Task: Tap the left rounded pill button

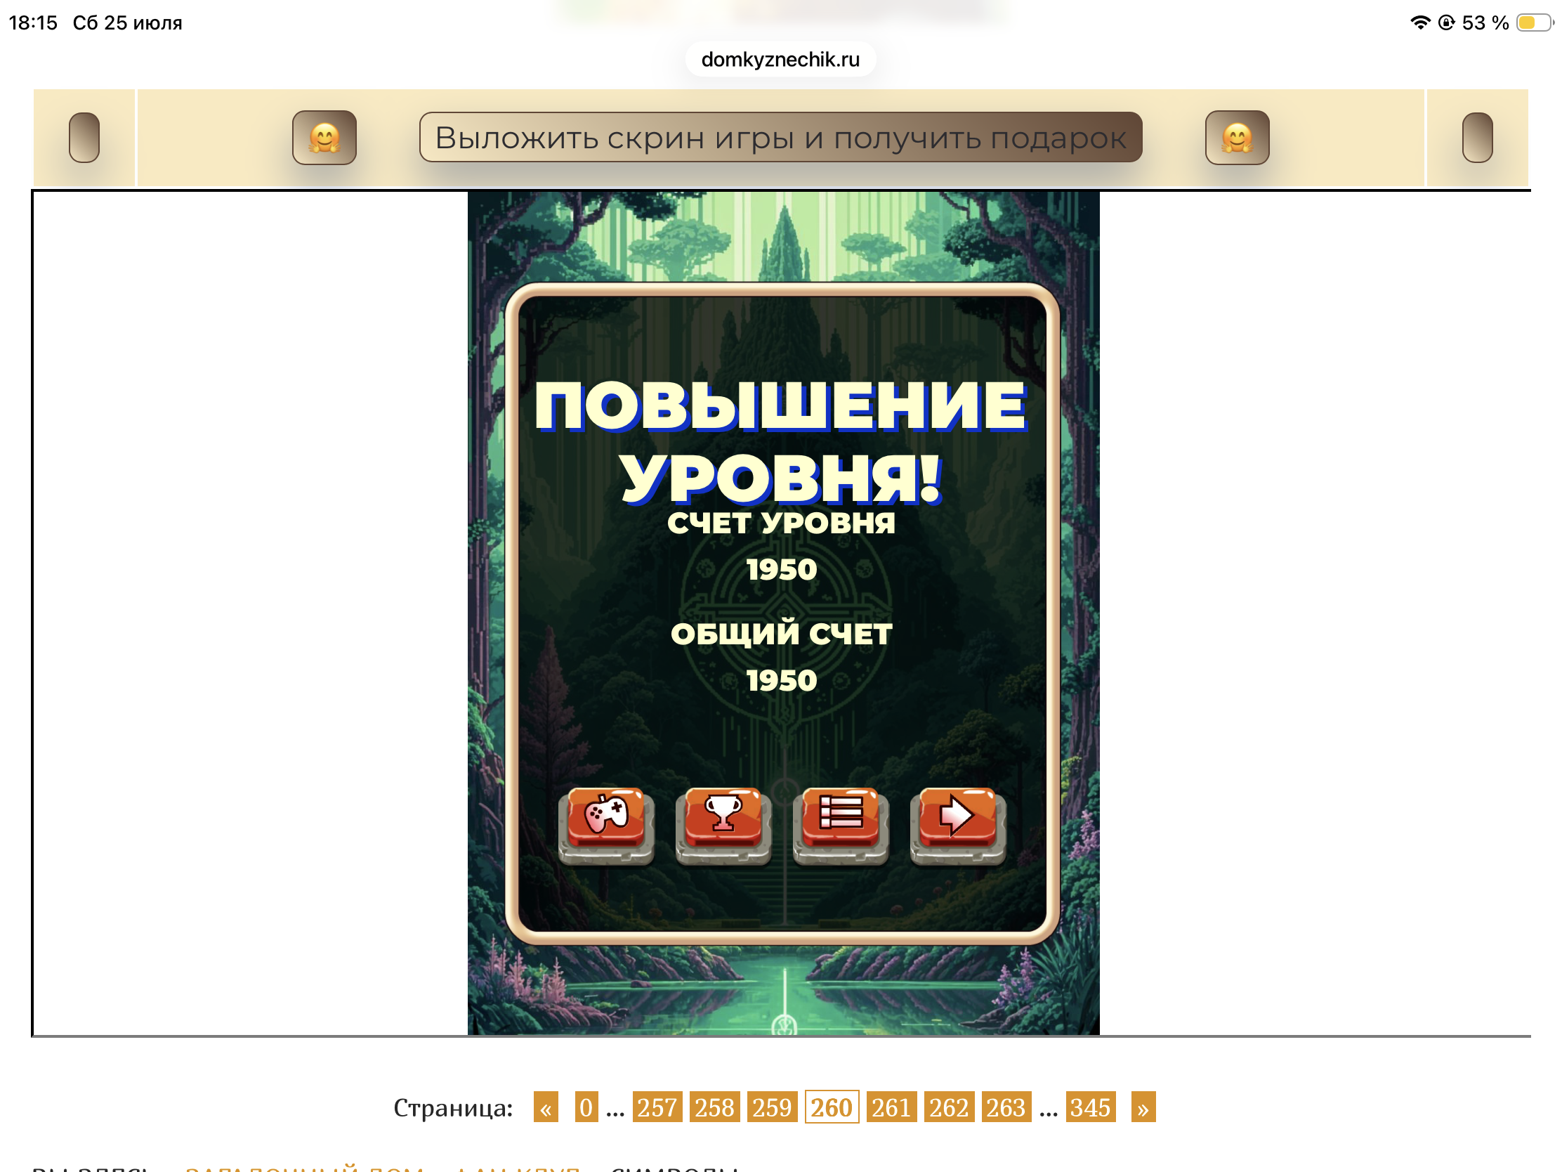Action: click(x=84, y=137)
